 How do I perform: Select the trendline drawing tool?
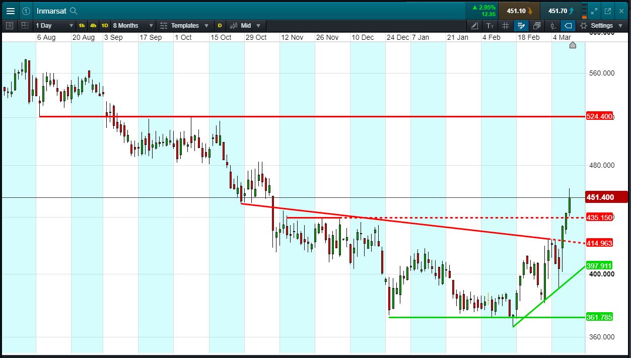475,25
